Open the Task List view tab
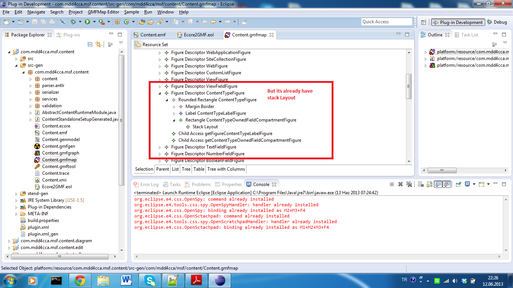Image resolution: width=513 pixels, height=288 pixels. [x=466, y=35]
